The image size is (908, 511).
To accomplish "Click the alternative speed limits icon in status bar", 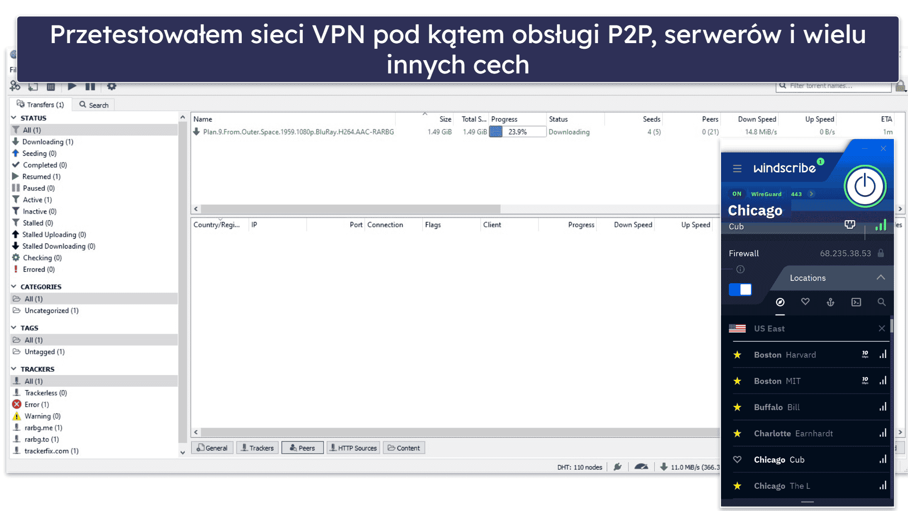I will [x=641, y=467].
